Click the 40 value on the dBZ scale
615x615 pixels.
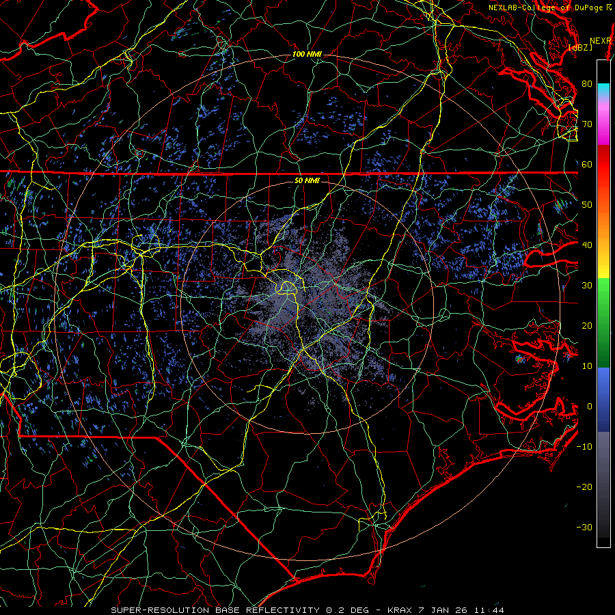pos(587,245)
